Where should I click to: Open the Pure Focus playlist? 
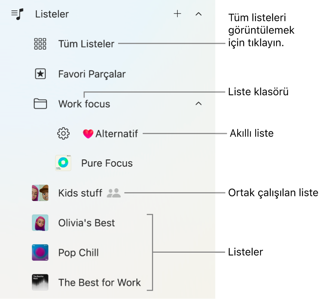click(107, 163)
